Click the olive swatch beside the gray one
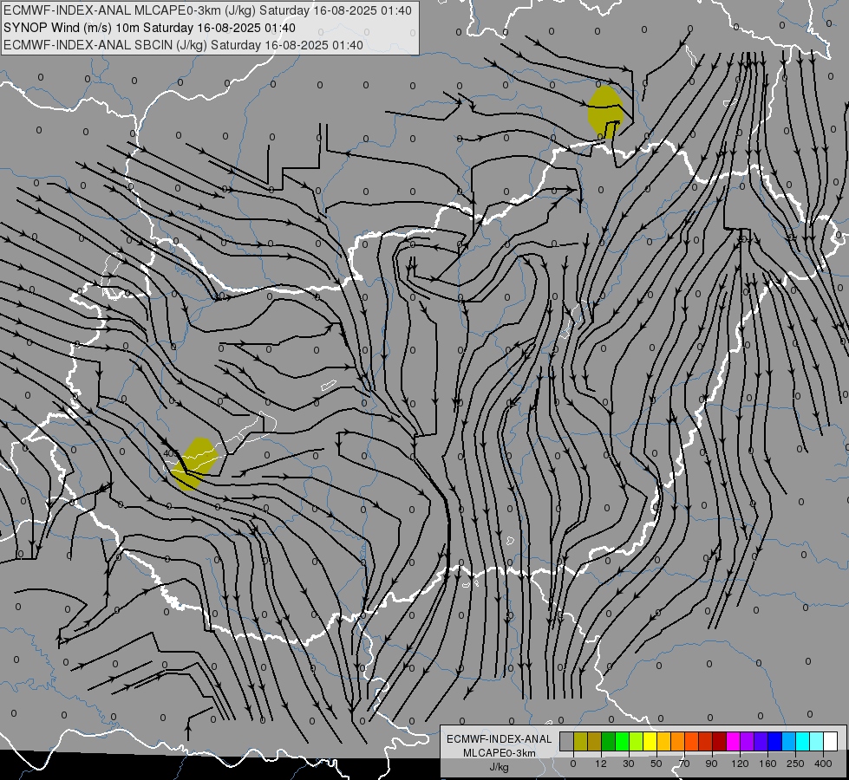The height and width of the screenshot is (780, 849). tap(580, 742)
